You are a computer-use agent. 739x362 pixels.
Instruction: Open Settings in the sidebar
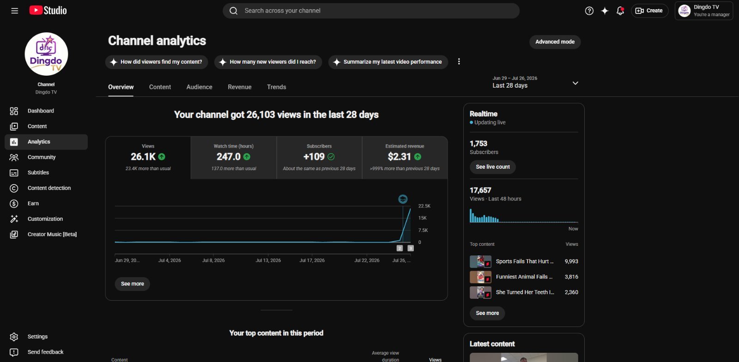pos(46,337)
